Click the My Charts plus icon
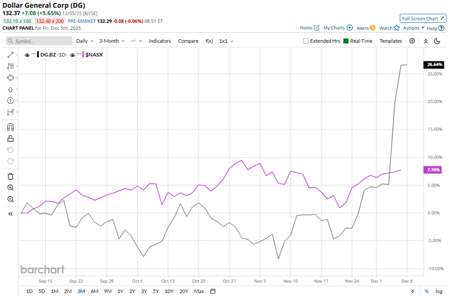 pyautogui.click(x=350, y=28)
